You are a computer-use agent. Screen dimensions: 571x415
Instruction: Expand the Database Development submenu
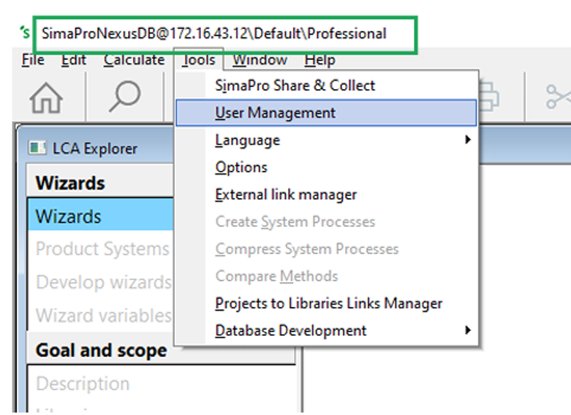(326, 331)
